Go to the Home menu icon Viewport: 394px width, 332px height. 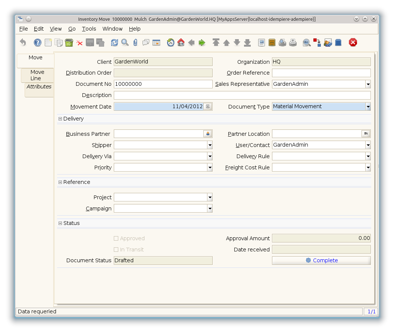[181, 43]
